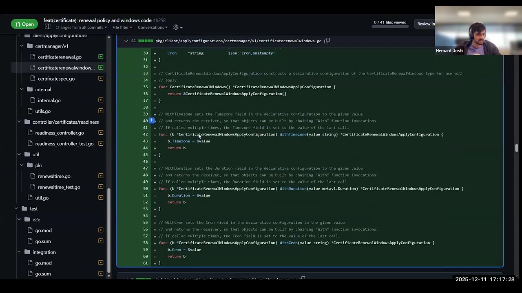Collapse the util folder

(x=19, y=154)
